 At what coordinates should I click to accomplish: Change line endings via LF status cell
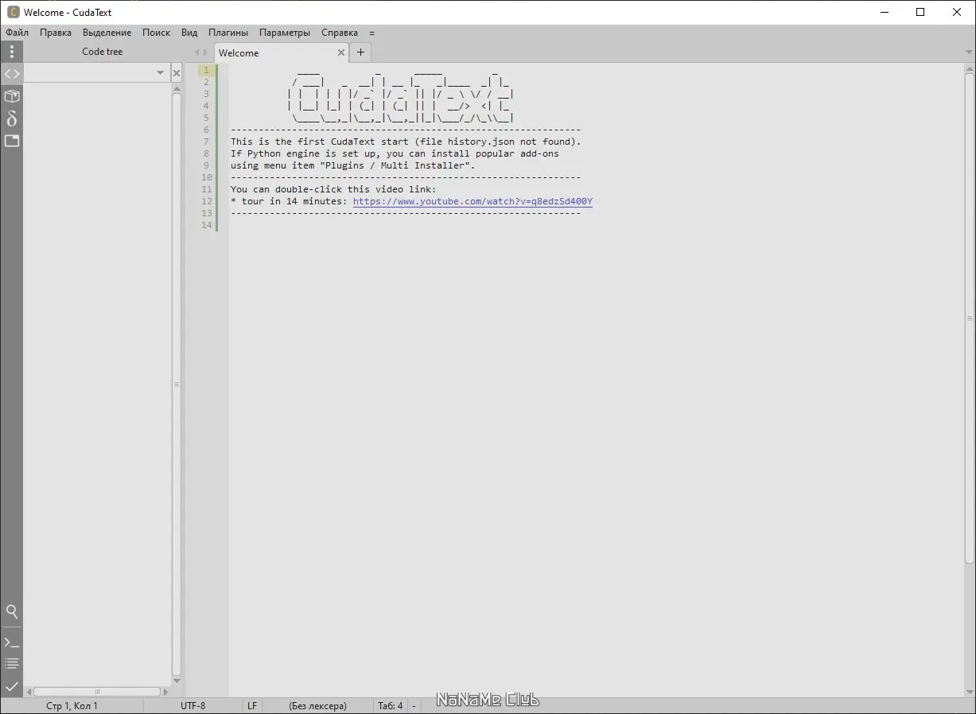tap(252, 705)
